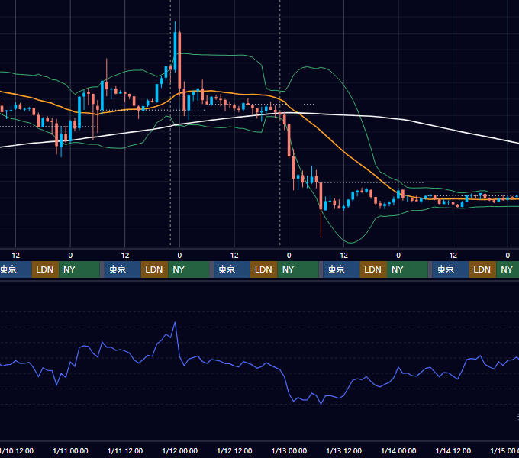The width and height of the screenshot is (519, 458).
Task: Select the LDN block just before 1/15 00:00
Action: tap(482, 269)
